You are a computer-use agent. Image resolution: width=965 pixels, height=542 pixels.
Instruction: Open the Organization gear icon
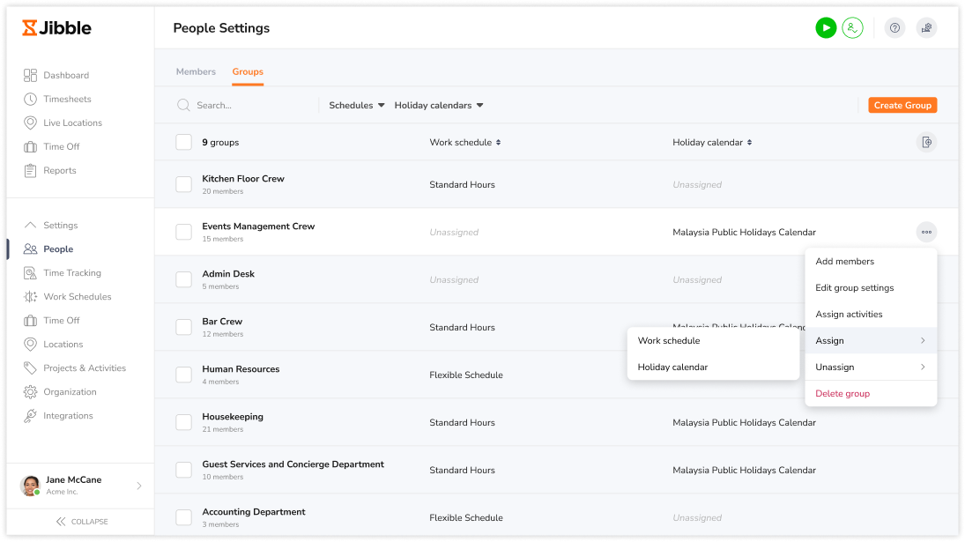(x=30, y=392)
